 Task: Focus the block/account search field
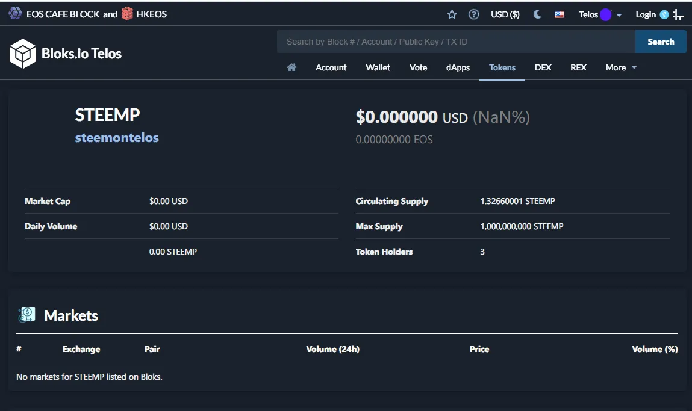coord(456,42)
